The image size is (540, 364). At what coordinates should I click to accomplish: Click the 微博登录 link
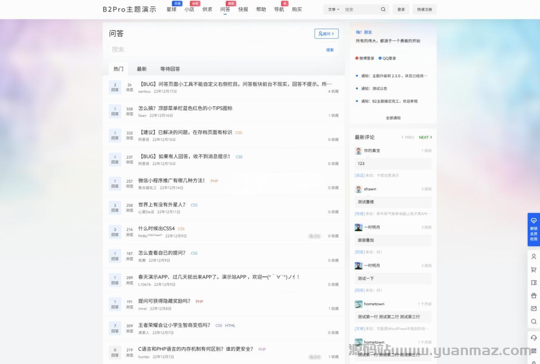tap(365, 58)
